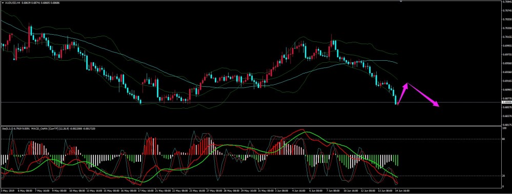This screenshot has width=512, height=194.
Task: Click the 6 Jun 00:00 time label
Action: click(316, 191)
